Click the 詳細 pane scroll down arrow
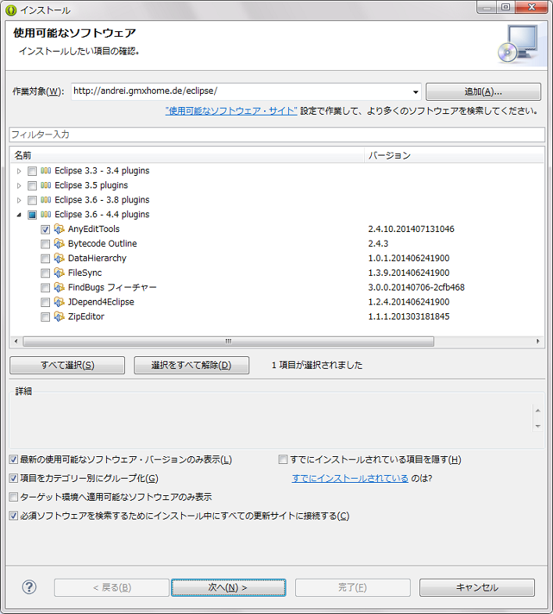This screenshot has width=553, height=614. (537, 426)
